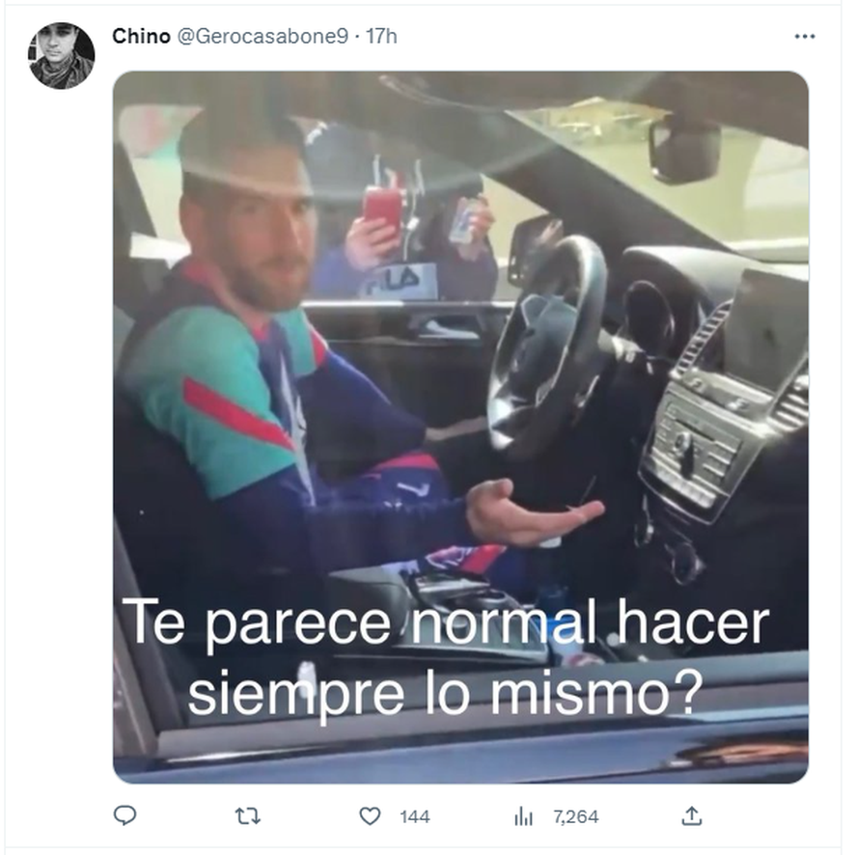
Task: Click the reply speech bubble icon
Action: click(124, 815)
